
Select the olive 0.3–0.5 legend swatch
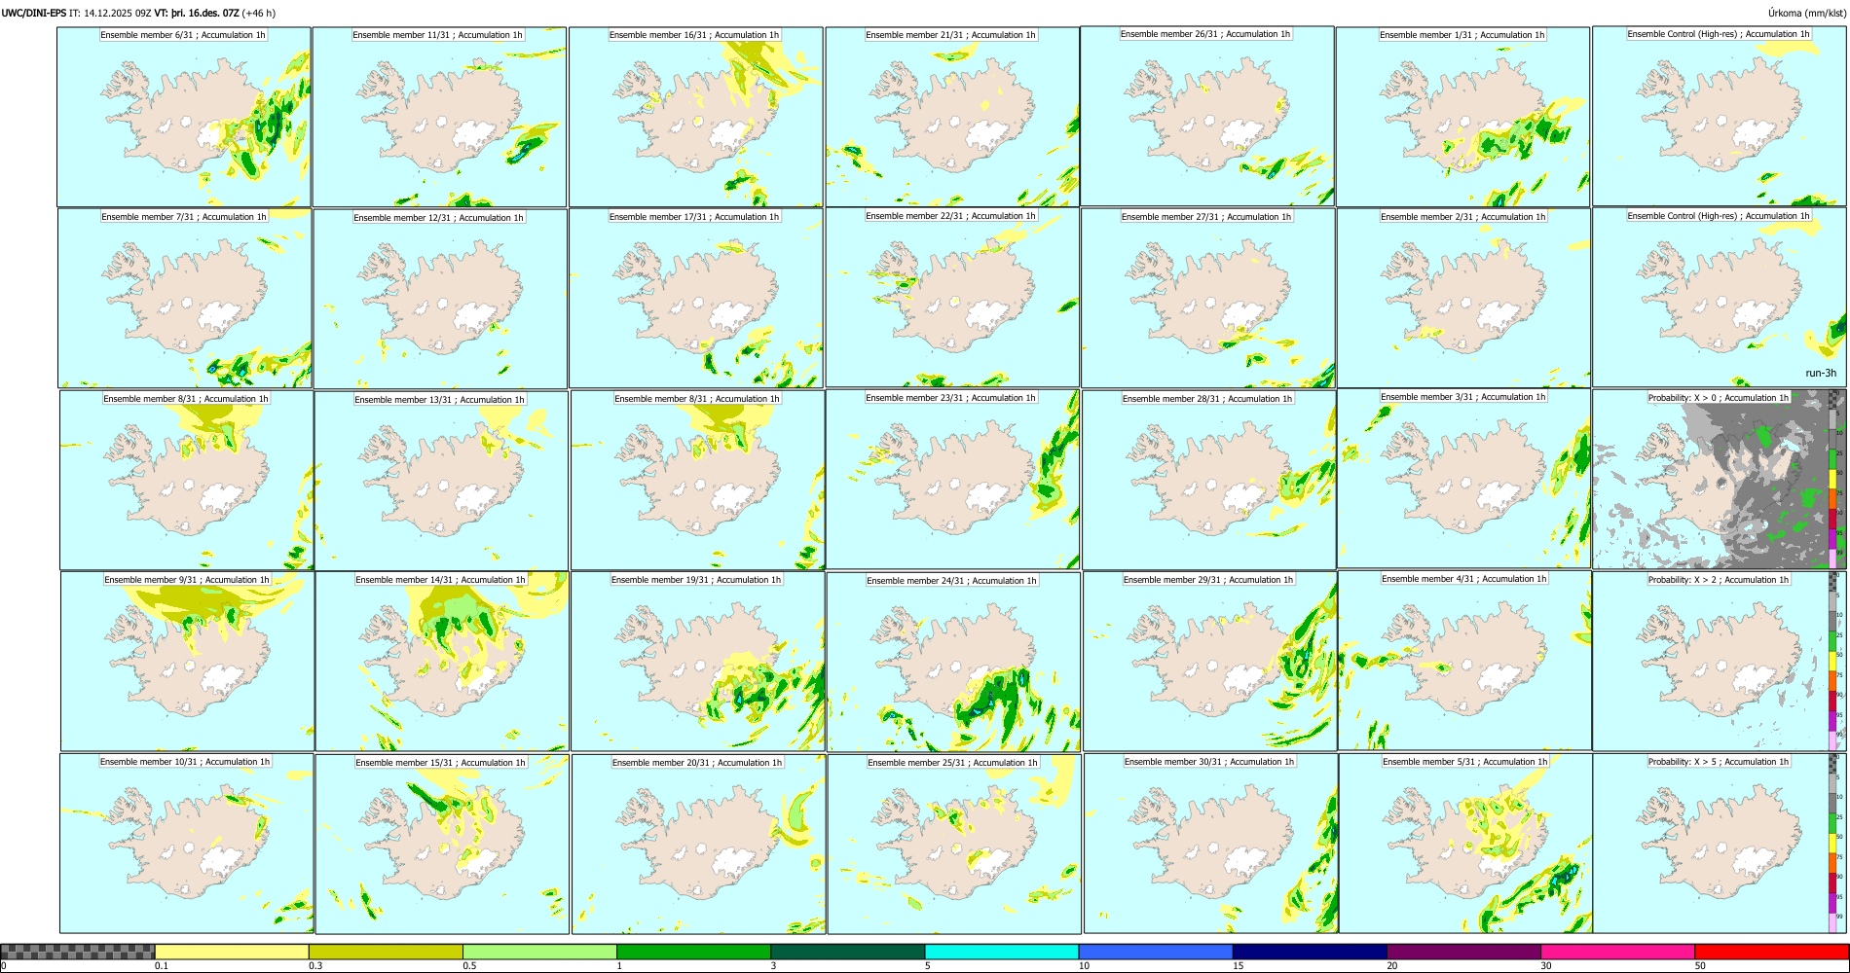(386, 952)
